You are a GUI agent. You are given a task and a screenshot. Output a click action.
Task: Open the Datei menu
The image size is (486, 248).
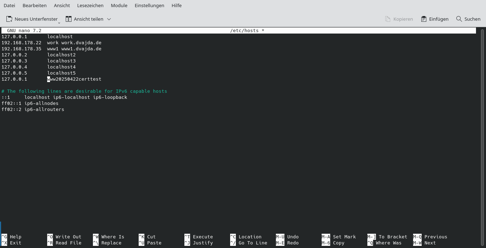(9, 5)
